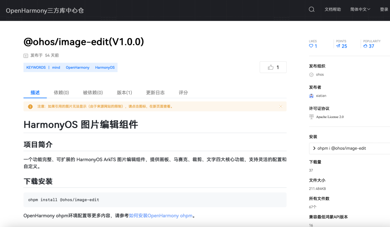390x227 pixels.
Task: Toggle the thumbs-up like button
Action: 273,67
